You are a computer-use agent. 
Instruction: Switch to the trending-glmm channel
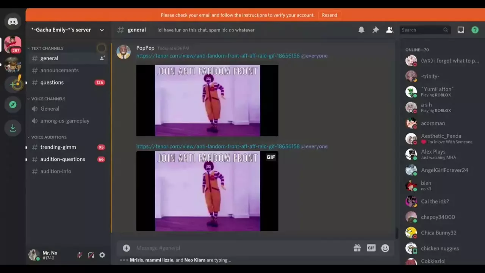coord(58,147)
